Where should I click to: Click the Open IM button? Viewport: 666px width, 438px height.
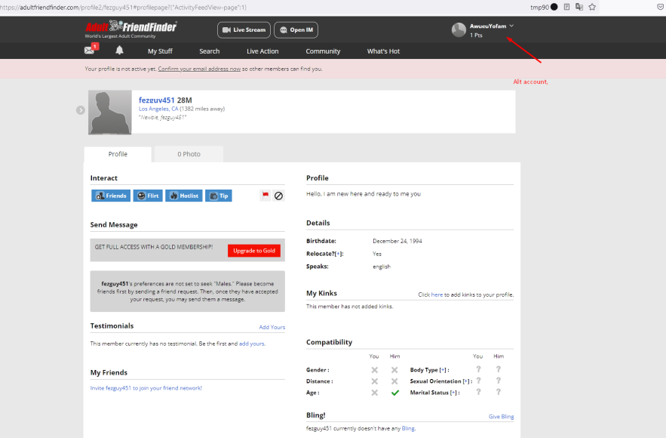coord(296,29)
